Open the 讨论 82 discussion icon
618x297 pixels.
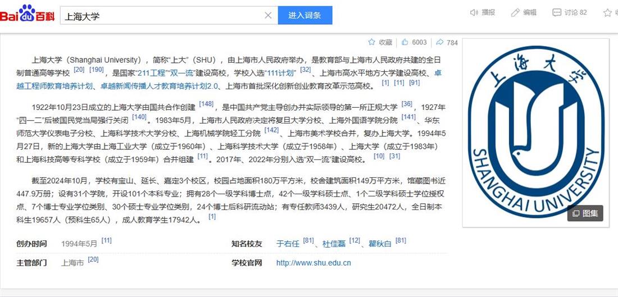pos(557,12)
